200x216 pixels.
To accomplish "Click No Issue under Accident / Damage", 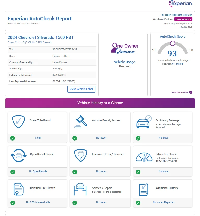I will coord(163,138).
